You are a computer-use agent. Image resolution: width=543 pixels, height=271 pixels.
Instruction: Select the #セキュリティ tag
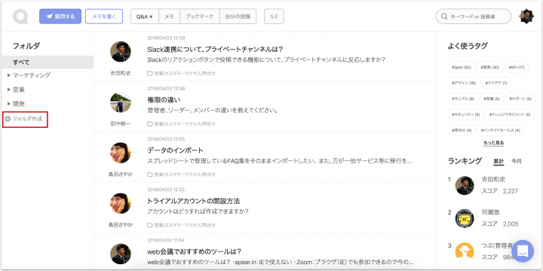coord(465,114)
